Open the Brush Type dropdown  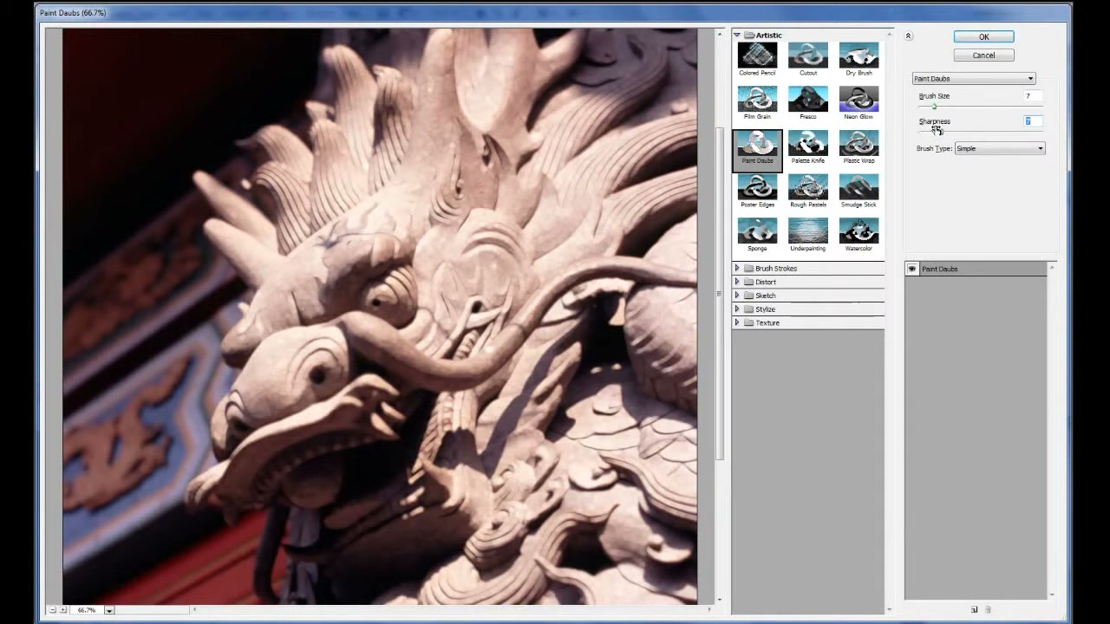coord(1000,148)
